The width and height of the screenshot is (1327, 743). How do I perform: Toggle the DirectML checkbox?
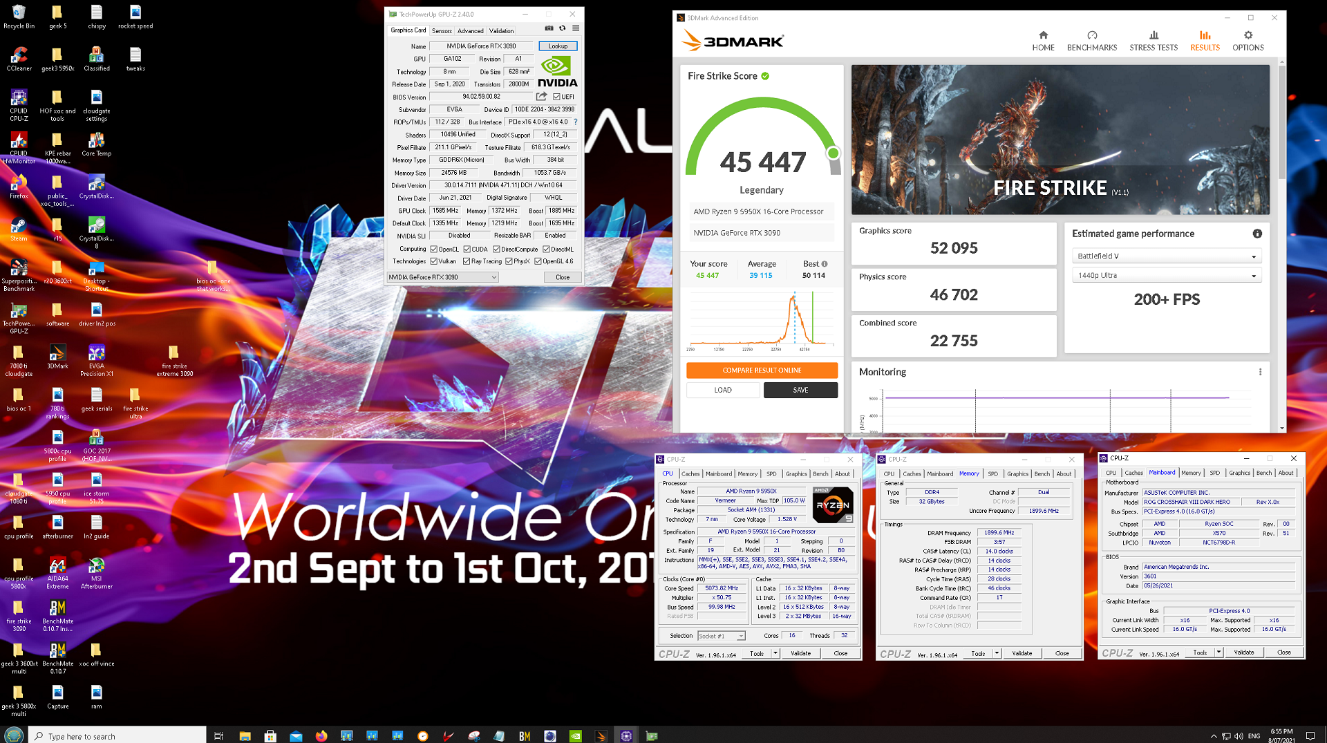(x=546, y=249)
